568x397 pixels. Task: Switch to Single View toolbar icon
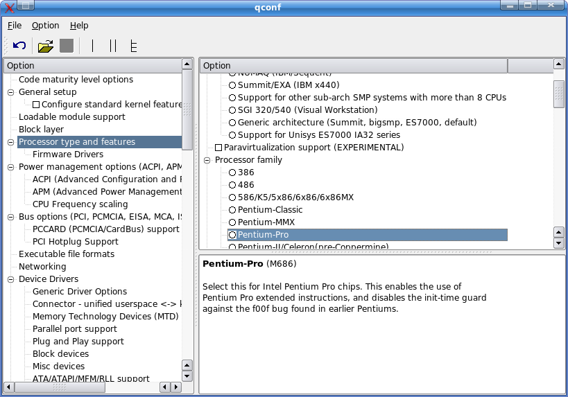point(93,46)
